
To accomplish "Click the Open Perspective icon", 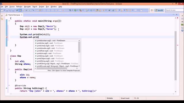I will coord(152,10).
